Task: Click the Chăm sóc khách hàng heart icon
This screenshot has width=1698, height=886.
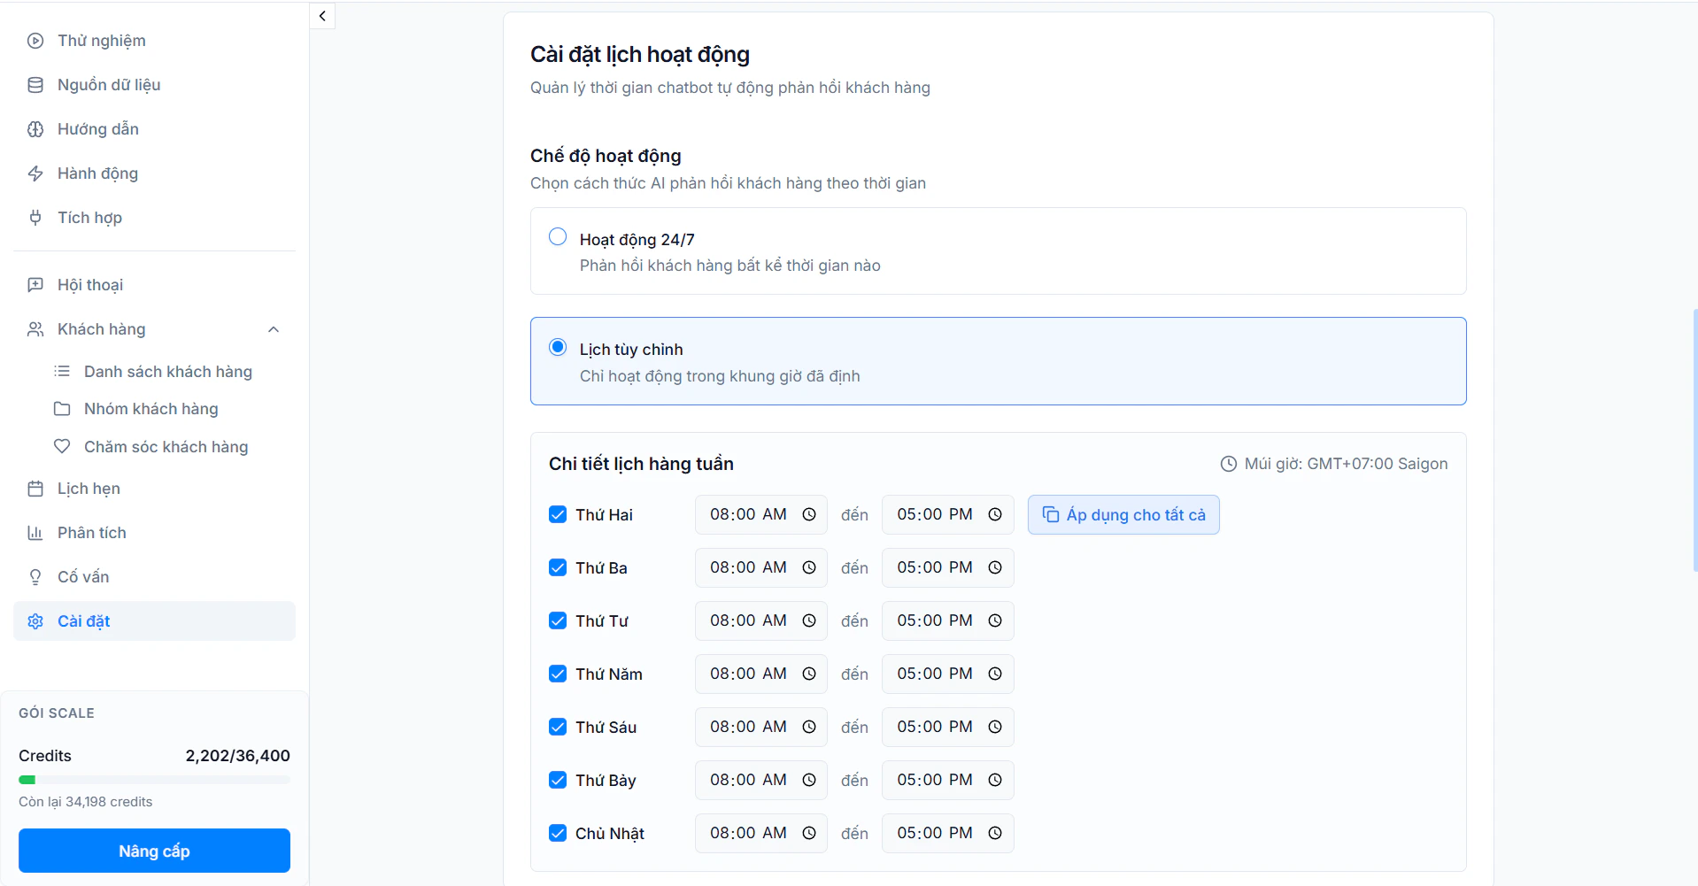Action: [62, 446]
